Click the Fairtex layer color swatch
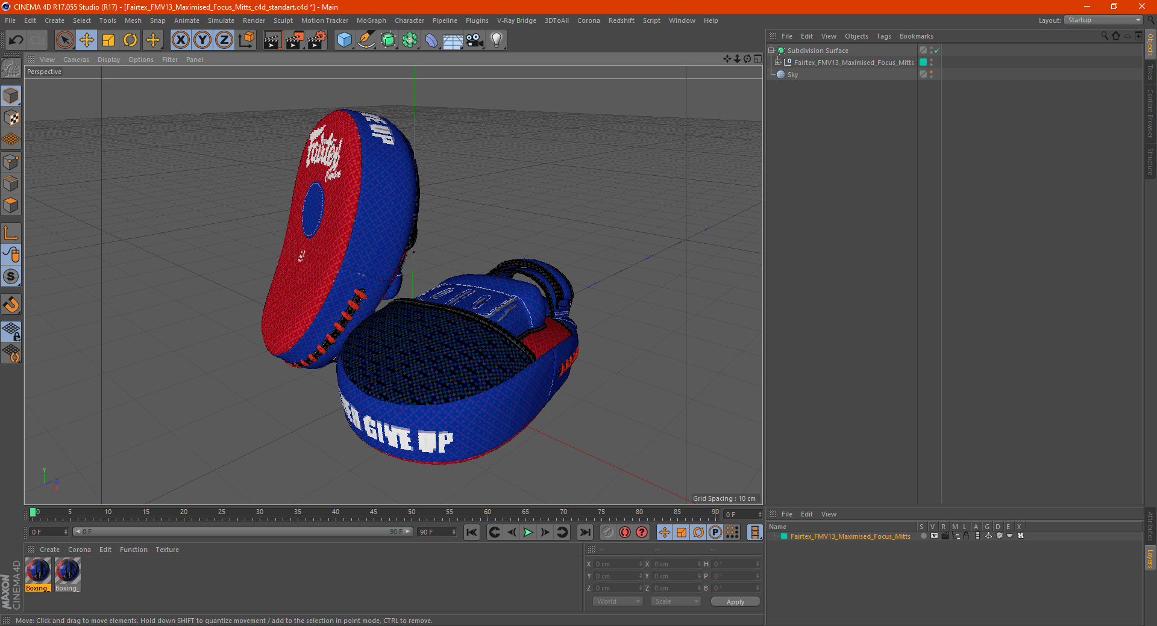Viewport: 1157px width, 626px height. [784, 536]
